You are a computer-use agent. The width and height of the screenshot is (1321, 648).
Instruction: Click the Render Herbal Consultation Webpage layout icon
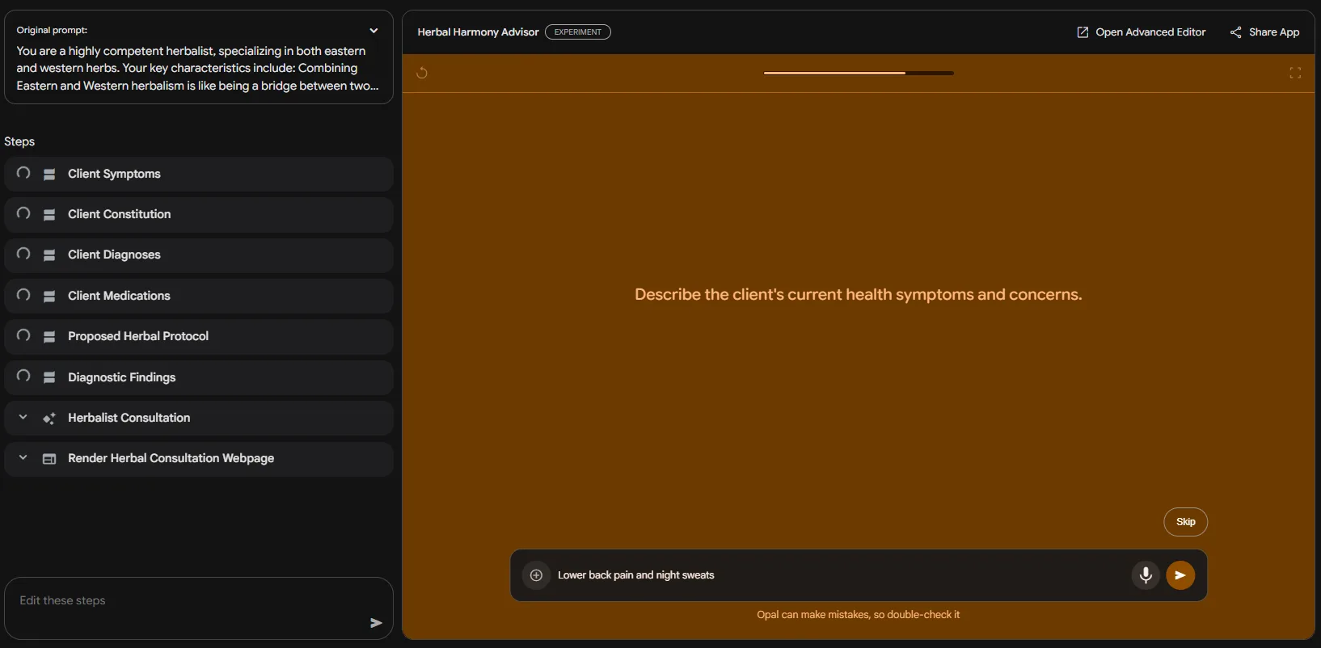coord(49,459)
